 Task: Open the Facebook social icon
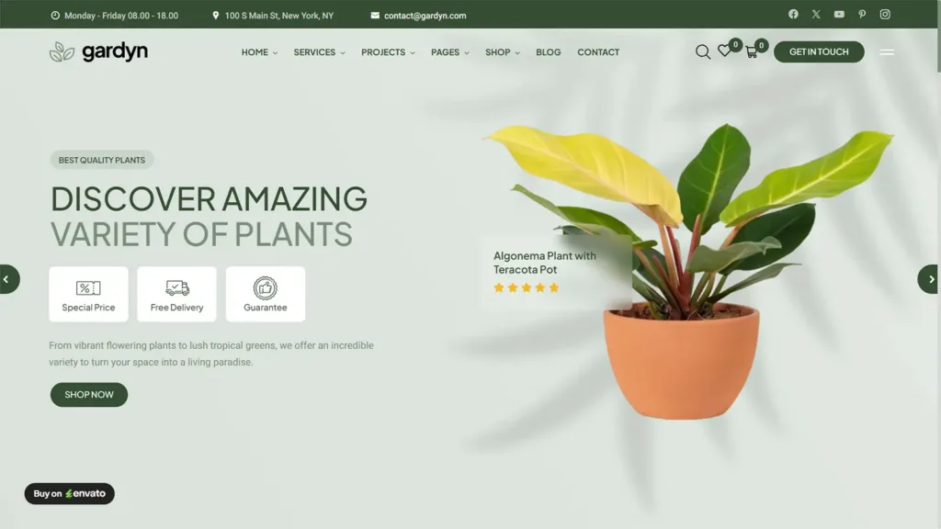point(793,15)
